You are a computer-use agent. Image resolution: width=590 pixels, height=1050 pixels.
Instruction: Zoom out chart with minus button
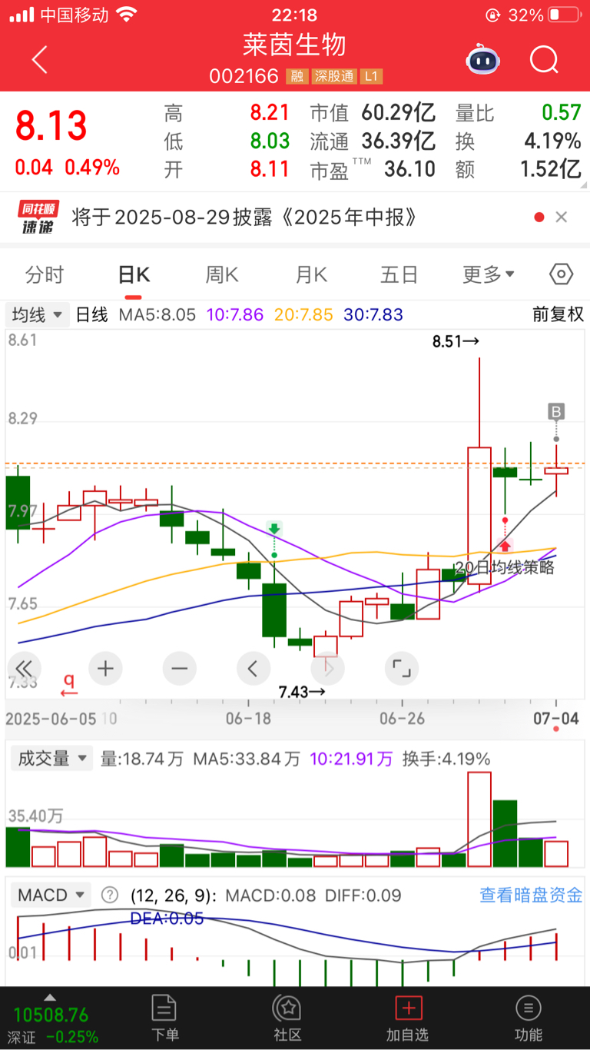179,669
